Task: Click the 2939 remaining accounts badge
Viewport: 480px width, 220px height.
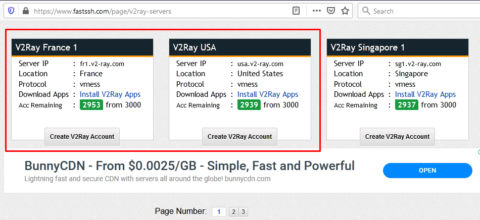Action: tap(249, 105)
